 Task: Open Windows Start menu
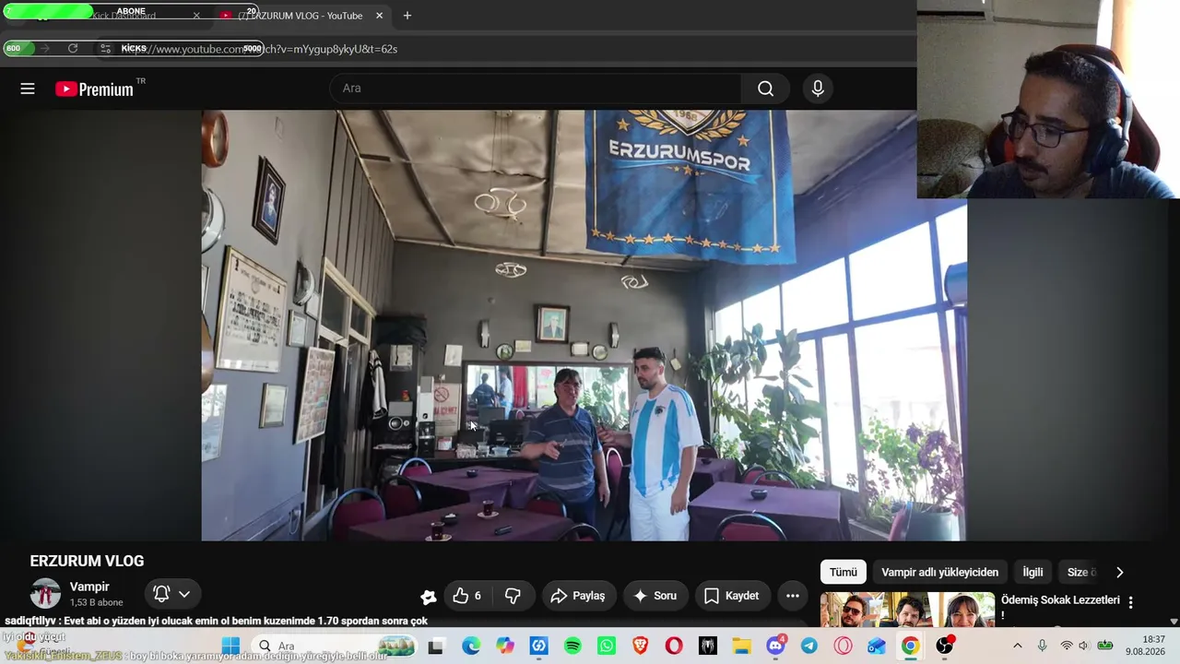[x=230, y=646]
